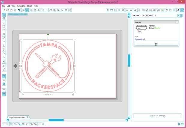This screenshot has height=128, width=186.
Task: Open the Help menu
Action: (36, 6)
